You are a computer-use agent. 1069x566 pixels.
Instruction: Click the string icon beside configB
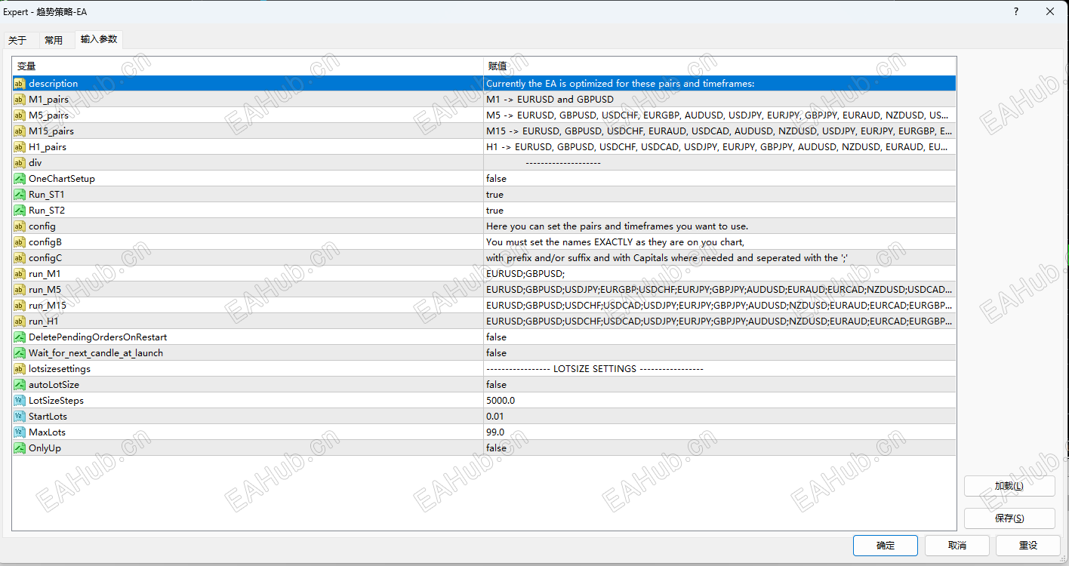tap(20, 242)
